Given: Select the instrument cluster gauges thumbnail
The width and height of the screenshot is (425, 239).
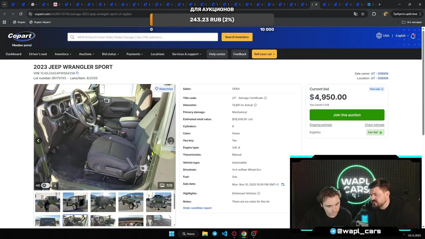Looking at the screenshot, I should [x=131, y=221].
